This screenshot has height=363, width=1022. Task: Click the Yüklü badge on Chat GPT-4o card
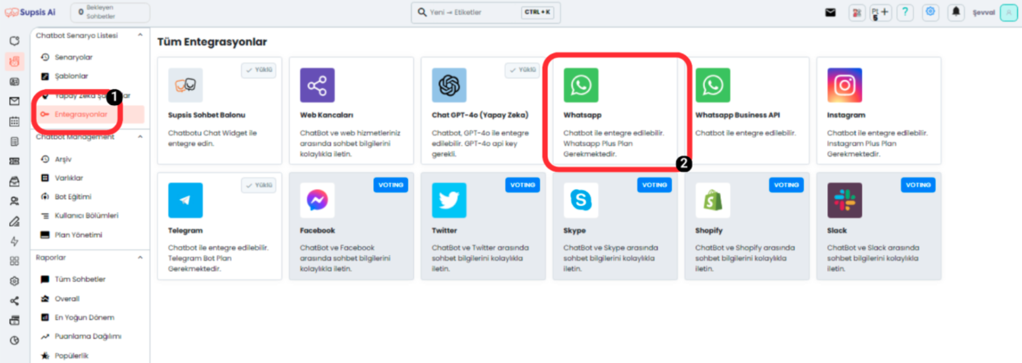523,70
